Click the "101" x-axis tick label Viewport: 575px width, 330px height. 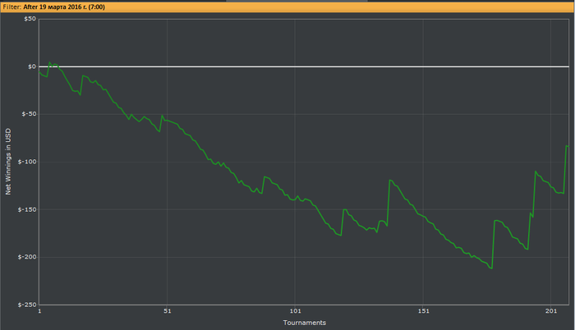tap(295, 311)
